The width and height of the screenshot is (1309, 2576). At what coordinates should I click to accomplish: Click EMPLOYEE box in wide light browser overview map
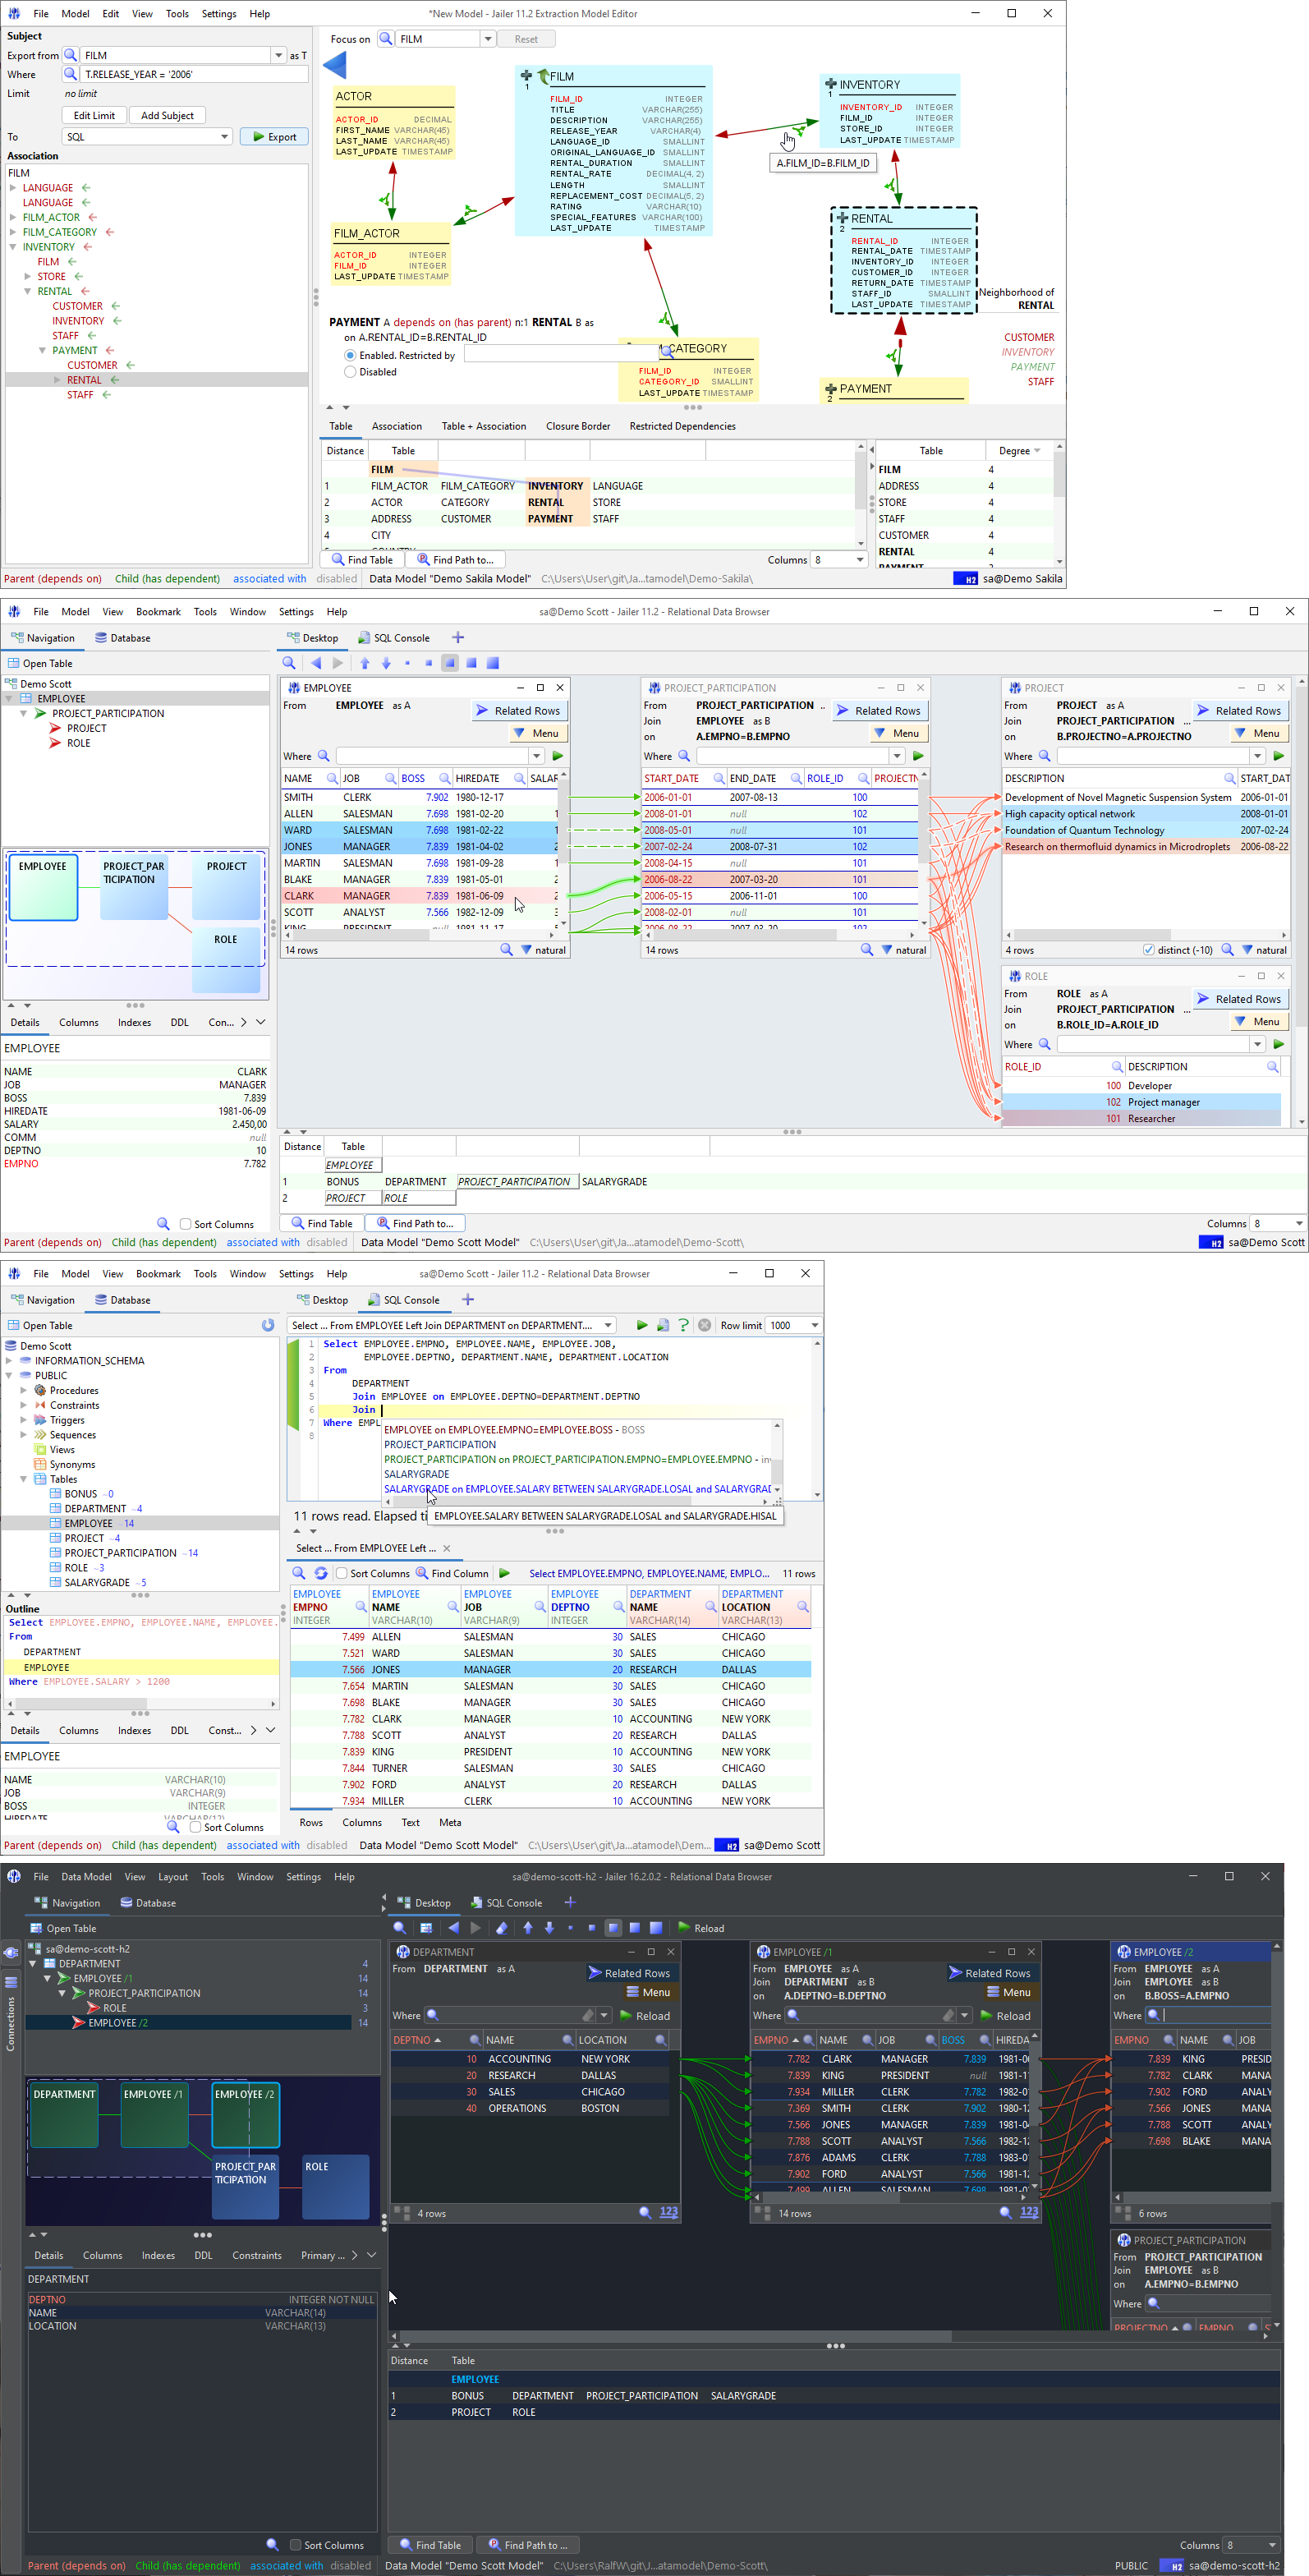coord(43,887)
